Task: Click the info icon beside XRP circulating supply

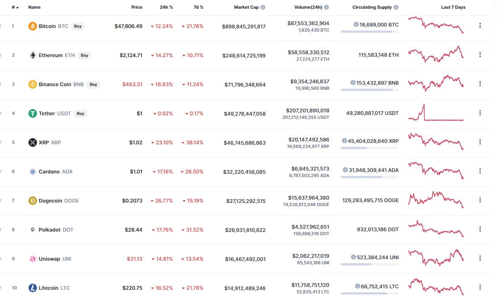Action: (344, 141)
